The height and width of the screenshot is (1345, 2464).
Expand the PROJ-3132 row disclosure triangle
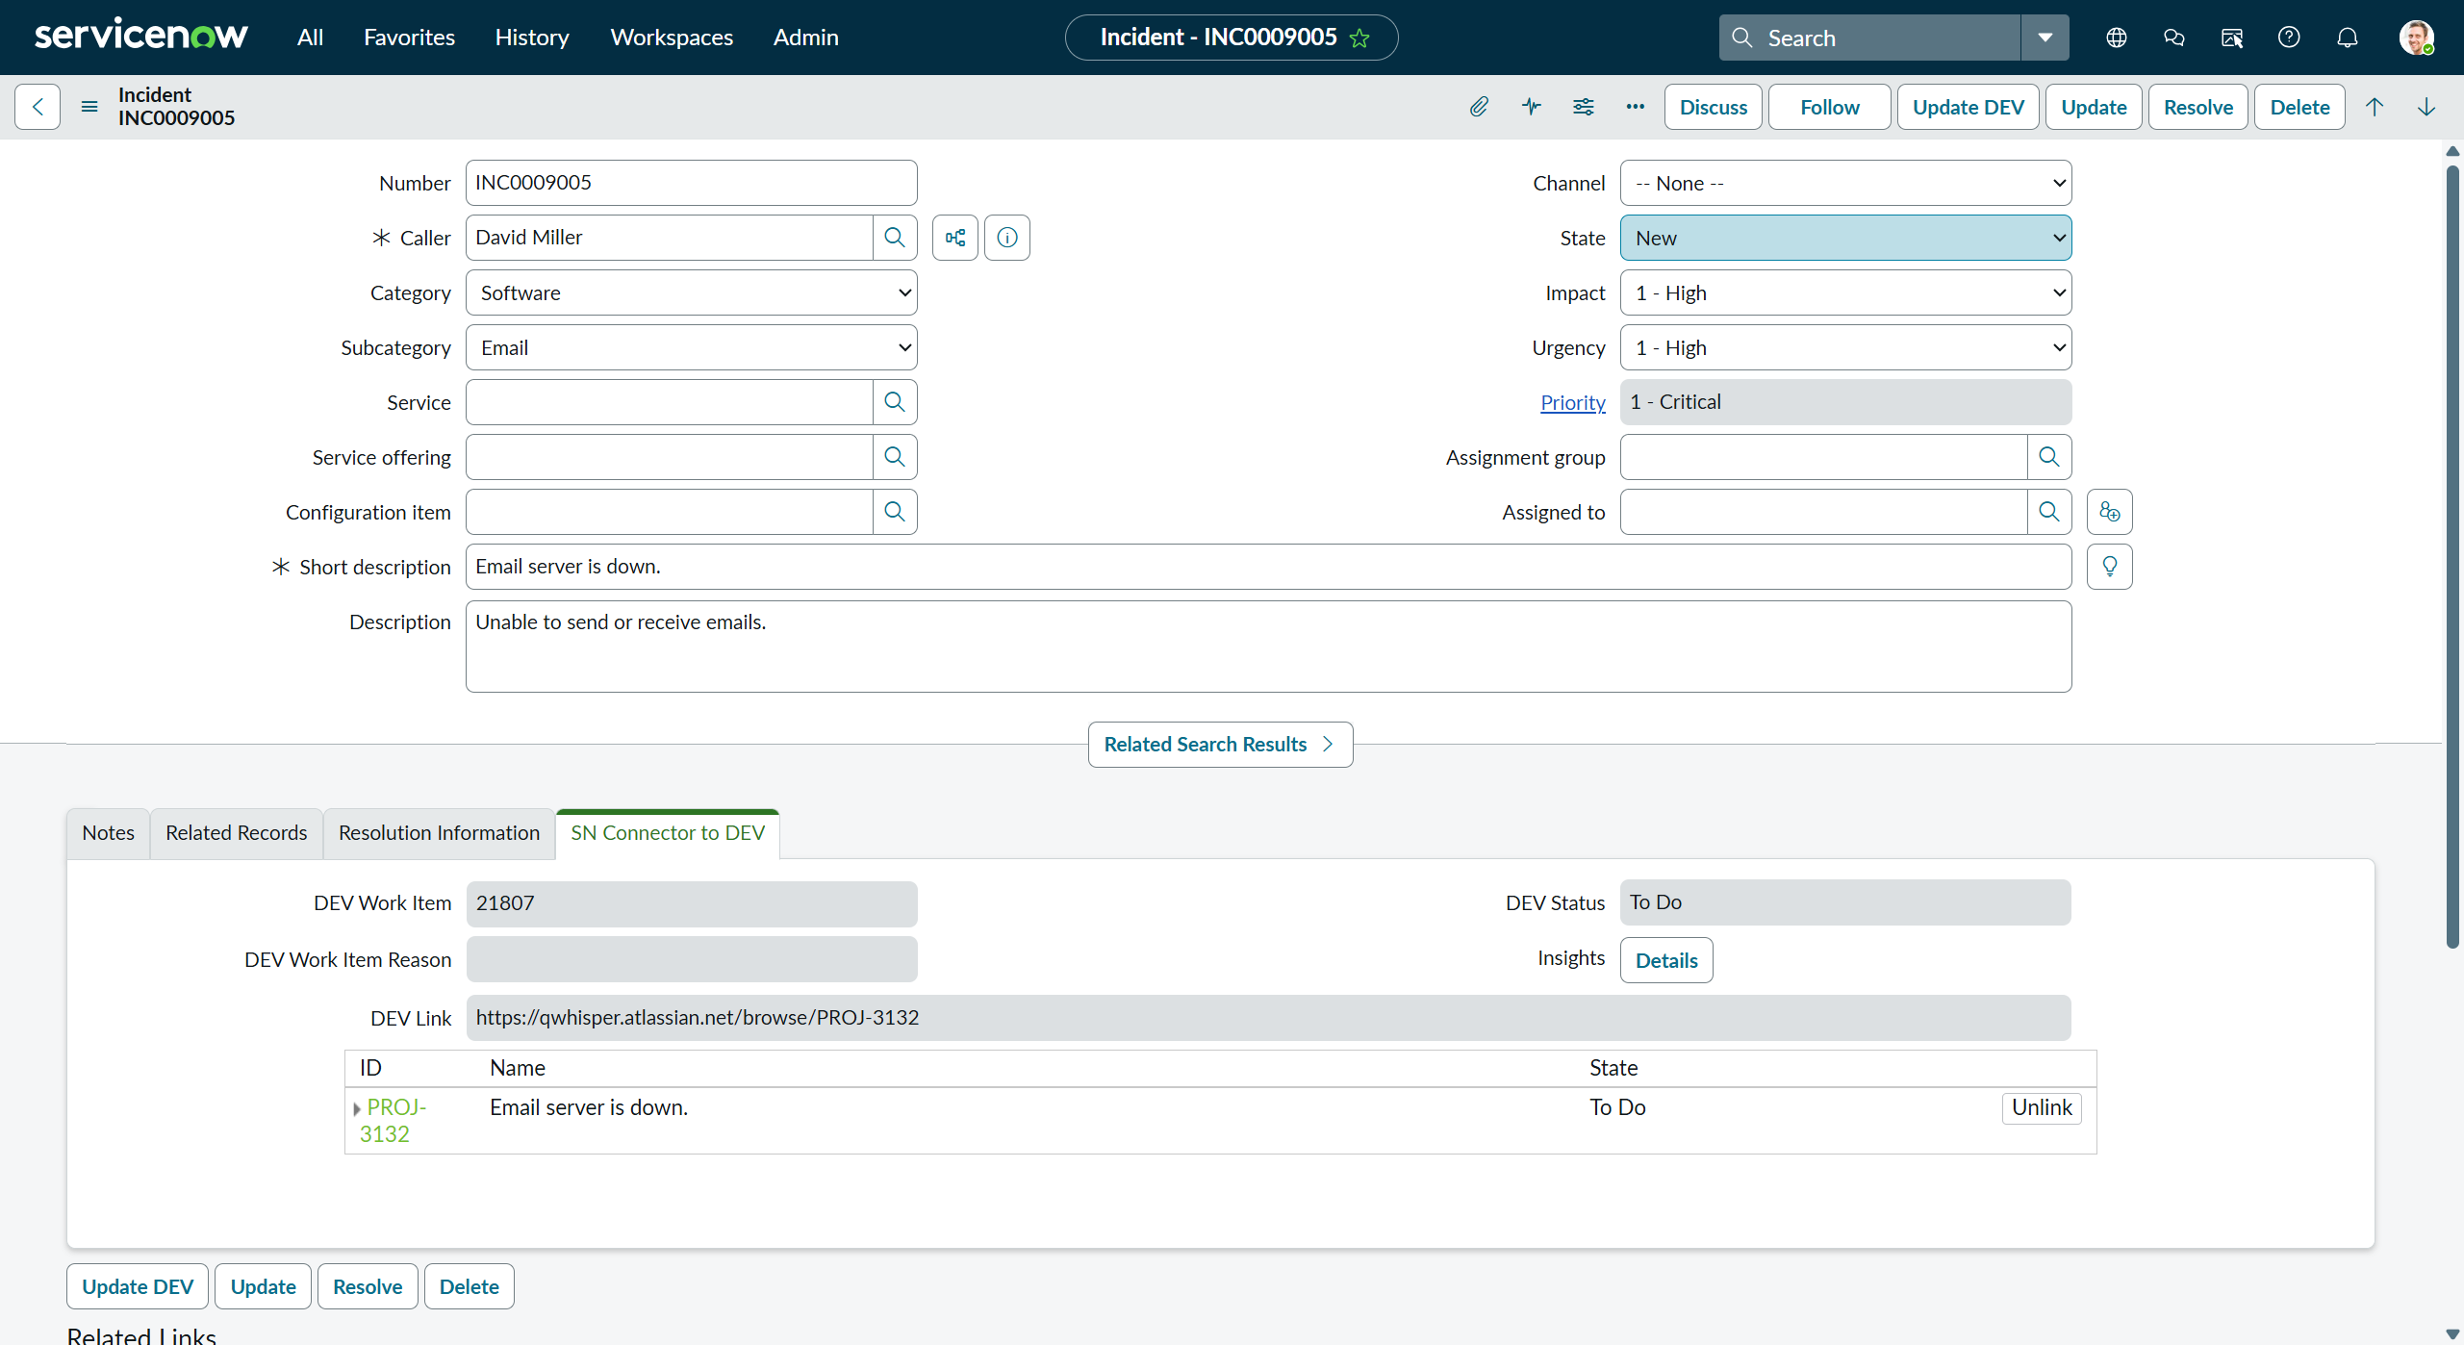pos(358,1107)
